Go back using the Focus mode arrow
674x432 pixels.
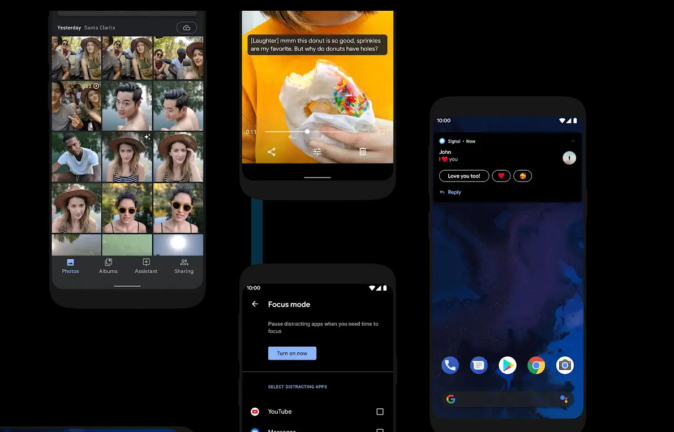point(255,304)
